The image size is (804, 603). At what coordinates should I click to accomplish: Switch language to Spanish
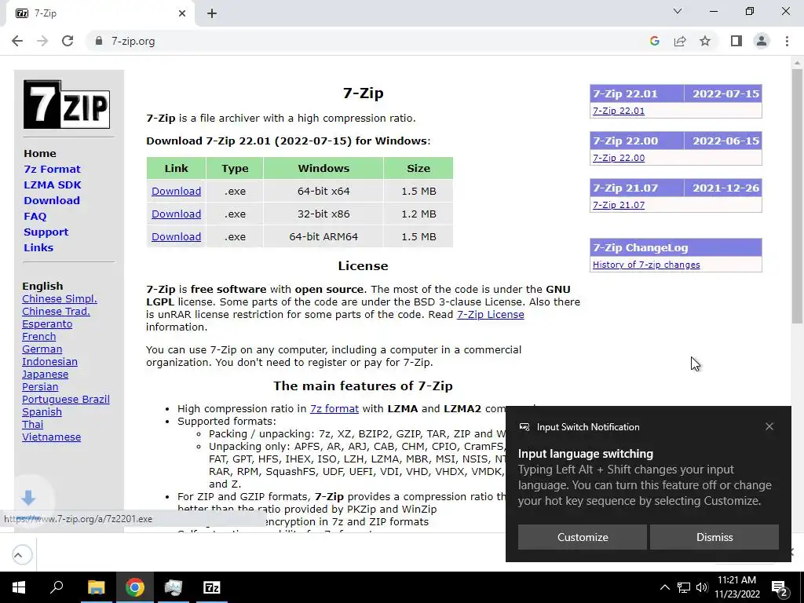click(x=42, y=411)
